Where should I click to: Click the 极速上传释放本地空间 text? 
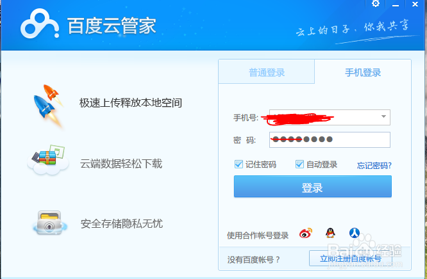pos(131,103)
